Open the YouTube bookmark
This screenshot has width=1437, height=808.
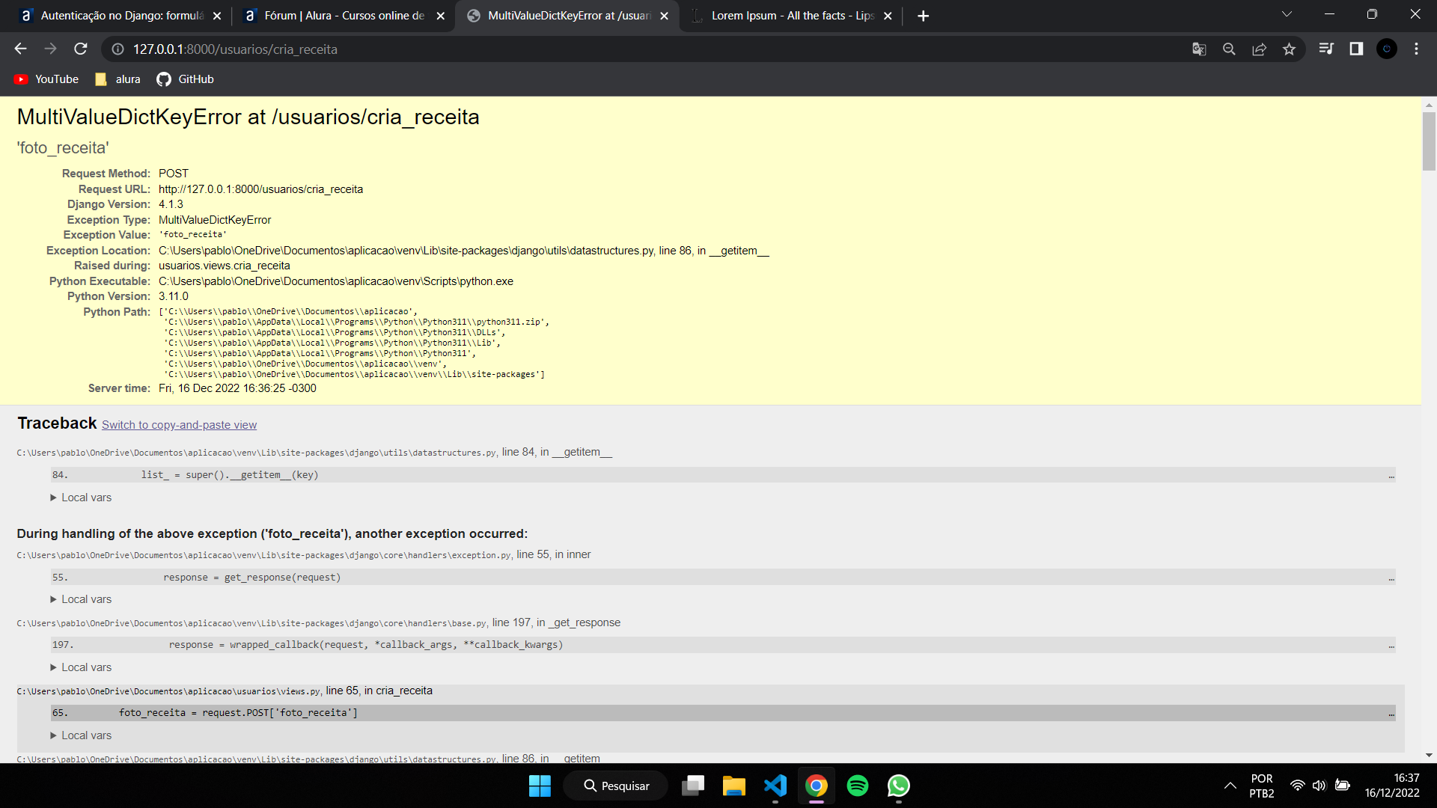[46, 79]
